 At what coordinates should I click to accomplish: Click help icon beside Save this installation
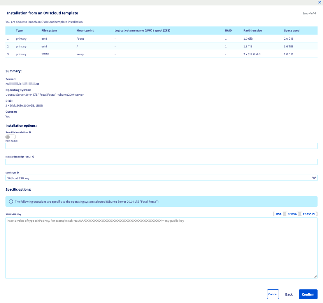click(x=30, y=132)
